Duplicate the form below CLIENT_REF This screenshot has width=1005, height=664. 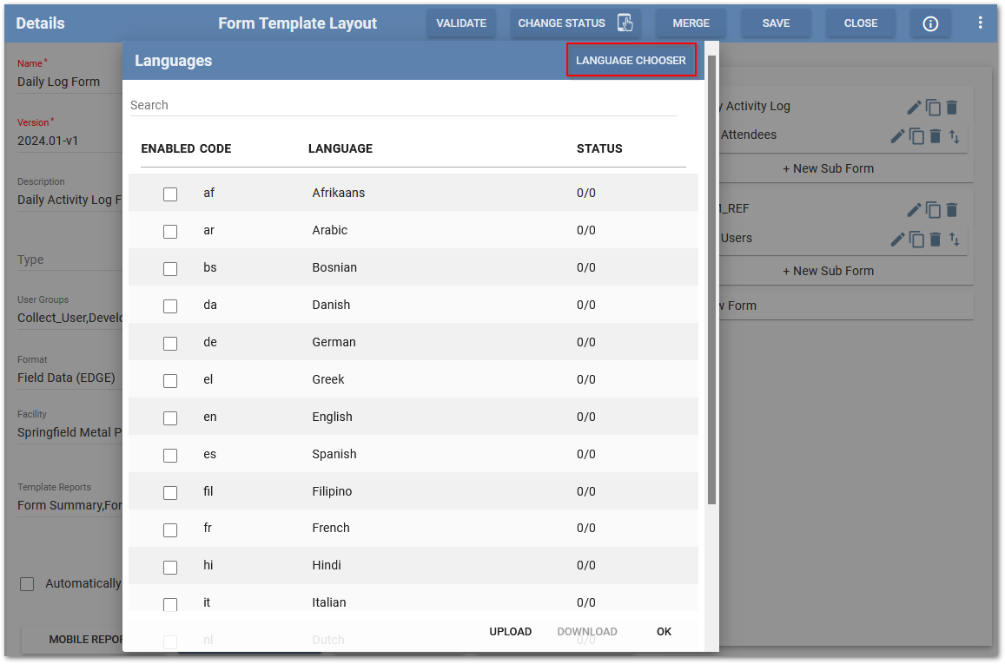[933, 209]
